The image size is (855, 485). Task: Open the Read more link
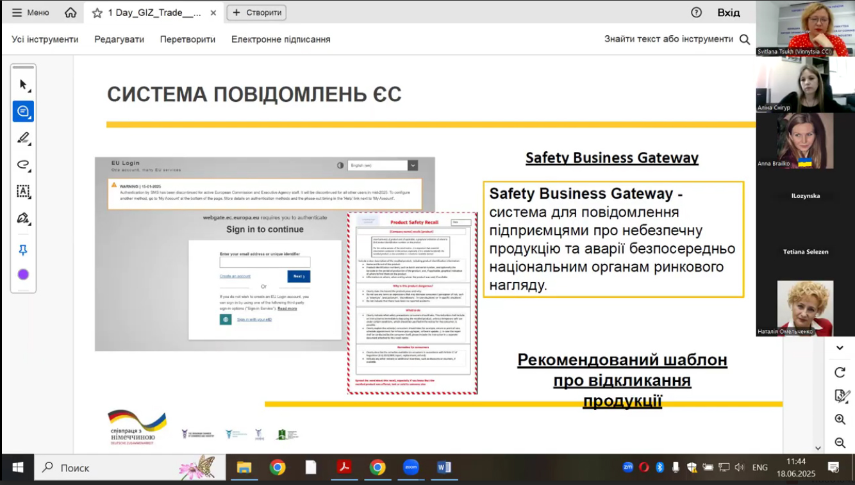tap(287, 309)
